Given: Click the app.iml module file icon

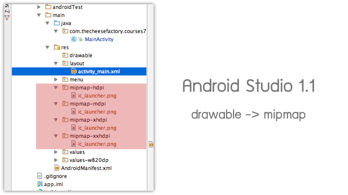Looking at the screenshot, I should pos(39,184).
